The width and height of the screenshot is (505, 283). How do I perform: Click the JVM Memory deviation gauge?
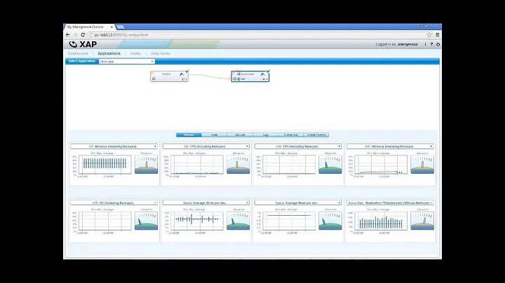pyautogui.click(x=422, y=165)
